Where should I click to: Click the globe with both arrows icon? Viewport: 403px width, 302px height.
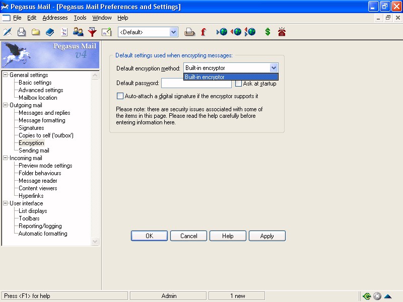tap(250, 32)
